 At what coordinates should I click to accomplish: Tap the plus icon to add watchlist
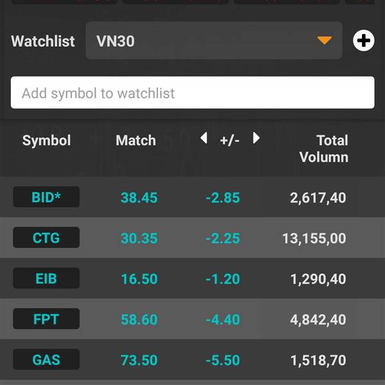tap(363, 40)
